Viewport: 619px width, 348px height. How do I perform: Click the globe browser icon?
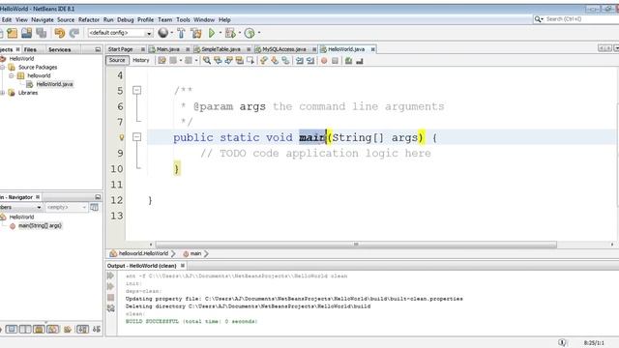pos(162,33)
